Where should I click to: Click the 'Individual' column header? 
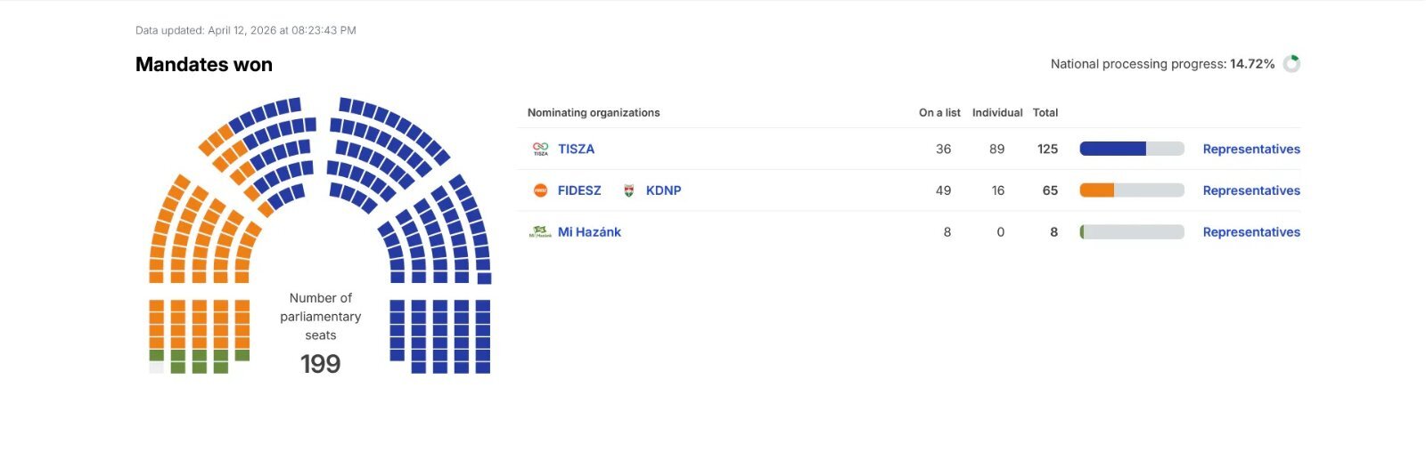pos(997,113)
